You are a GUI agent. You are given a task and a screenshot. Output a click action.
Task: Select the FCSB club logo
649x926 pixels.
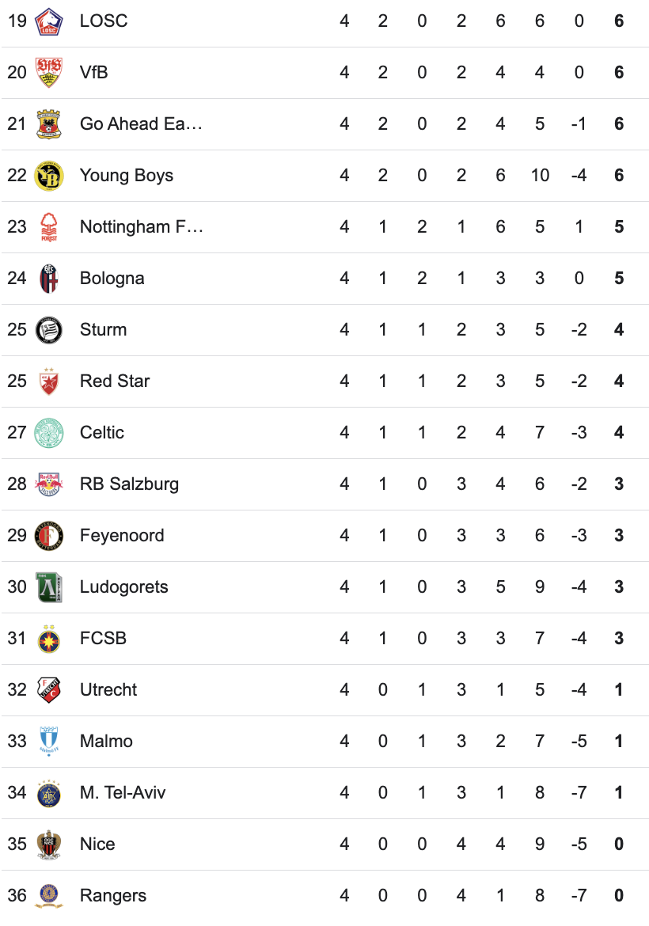pos(49,639)
